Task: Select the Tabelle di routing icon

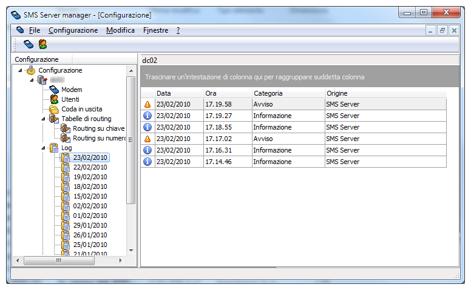Action: click(x=54, y=119)
